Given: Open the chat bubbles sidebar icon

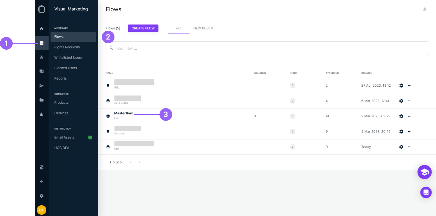Looking at the screenshot, I should pos(42,71).
